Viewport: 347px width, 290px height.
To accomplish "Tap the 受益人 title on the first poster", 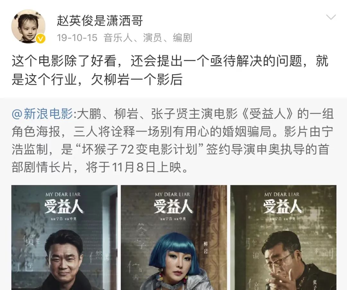I will [63, 207].
